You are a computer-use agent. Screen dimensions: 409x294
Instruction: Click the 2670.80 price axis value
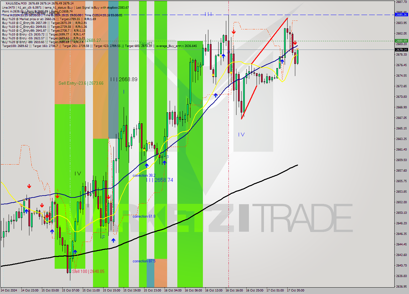401,97
